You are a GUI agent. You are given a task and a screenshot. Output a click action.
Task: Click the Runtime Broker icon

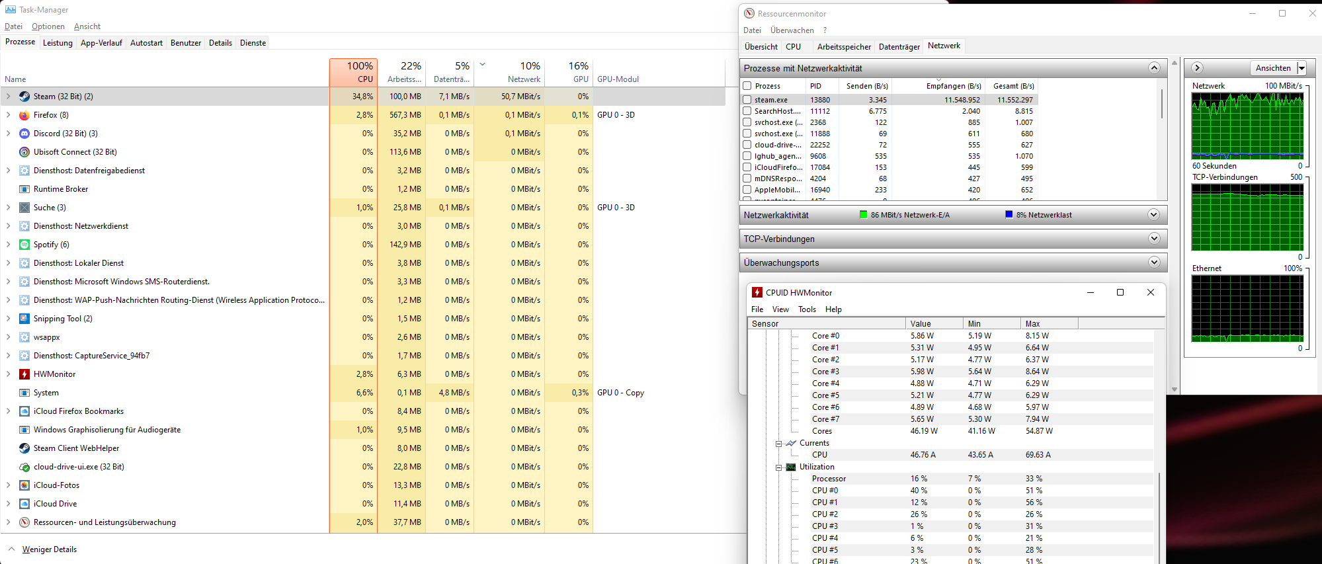pyautogui.click(x=24, y=189)
